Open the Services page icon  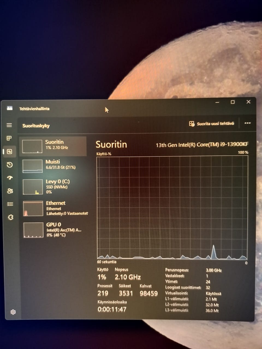coord(10,217)
